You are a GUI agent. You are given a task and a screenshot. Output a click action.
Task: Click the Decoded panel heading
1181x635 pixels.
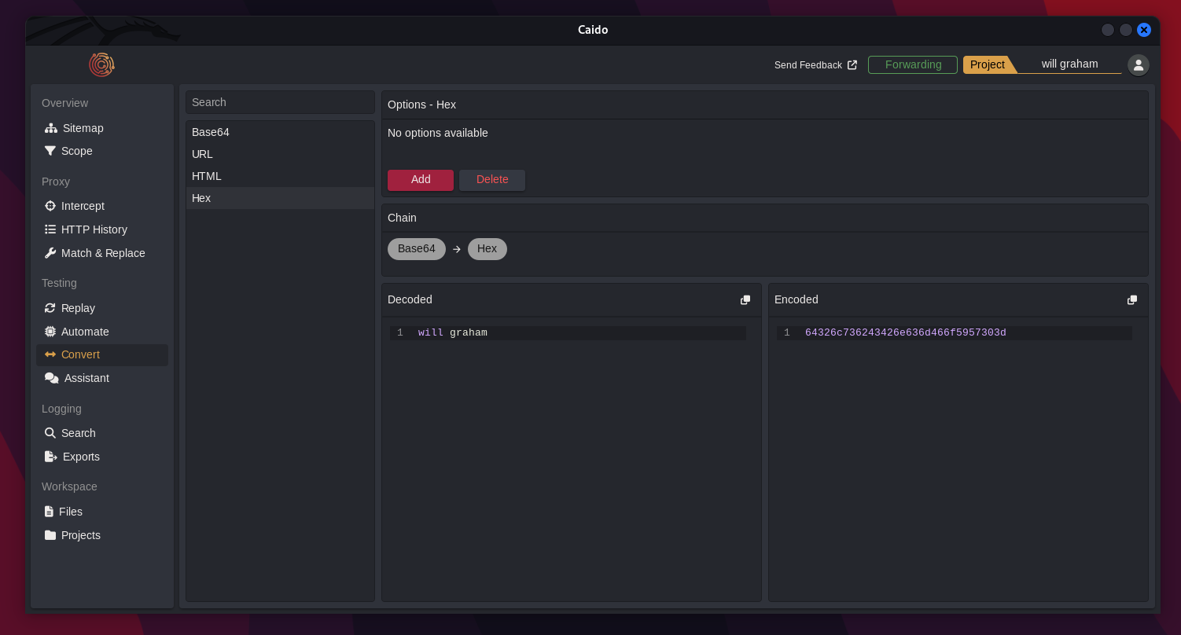point(410,299)
